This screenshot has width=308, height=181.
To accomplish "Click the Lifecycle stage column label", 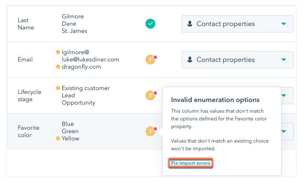I will [x=29, y=96].
